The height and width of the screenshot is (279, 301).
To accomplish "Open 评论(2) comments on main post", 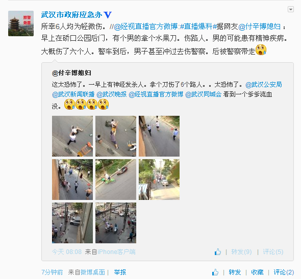I will (x=284, y=272).
